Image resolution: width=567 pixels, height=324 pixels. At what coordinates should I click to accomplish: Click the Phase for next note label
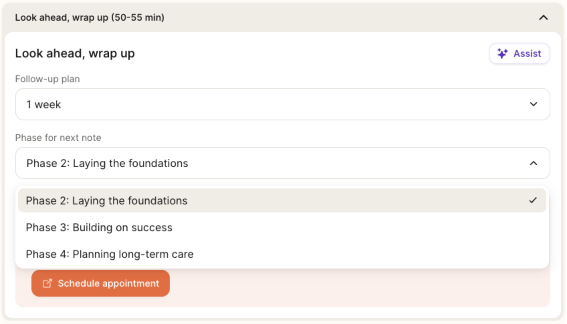(x=58, y=138)
